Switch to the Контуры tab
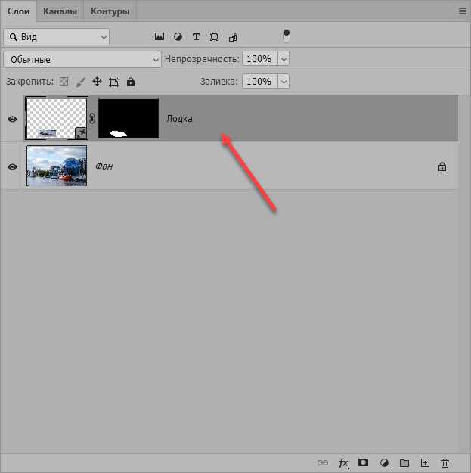 pos(110,11)
